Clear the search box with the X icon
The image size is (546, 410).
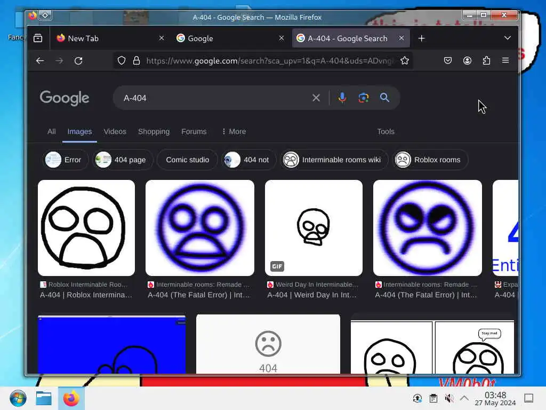click(x=316, y=98)
